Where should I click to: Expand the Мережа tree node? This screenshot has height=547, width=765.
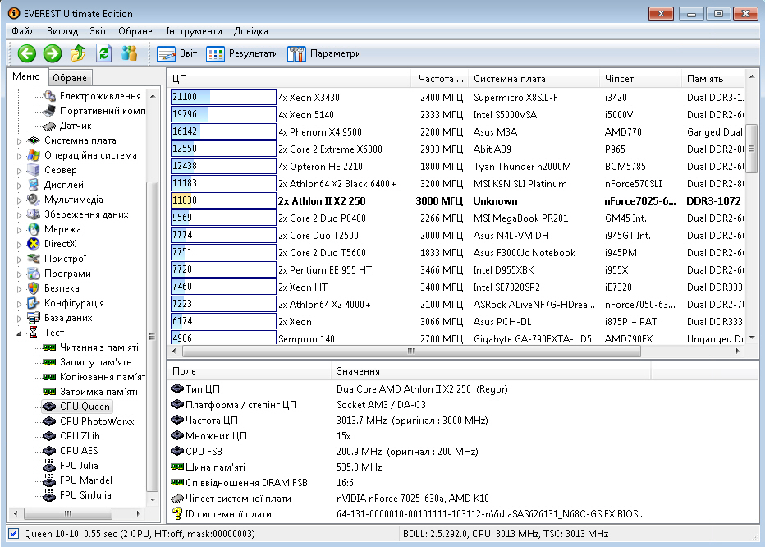tap(19, 229)
